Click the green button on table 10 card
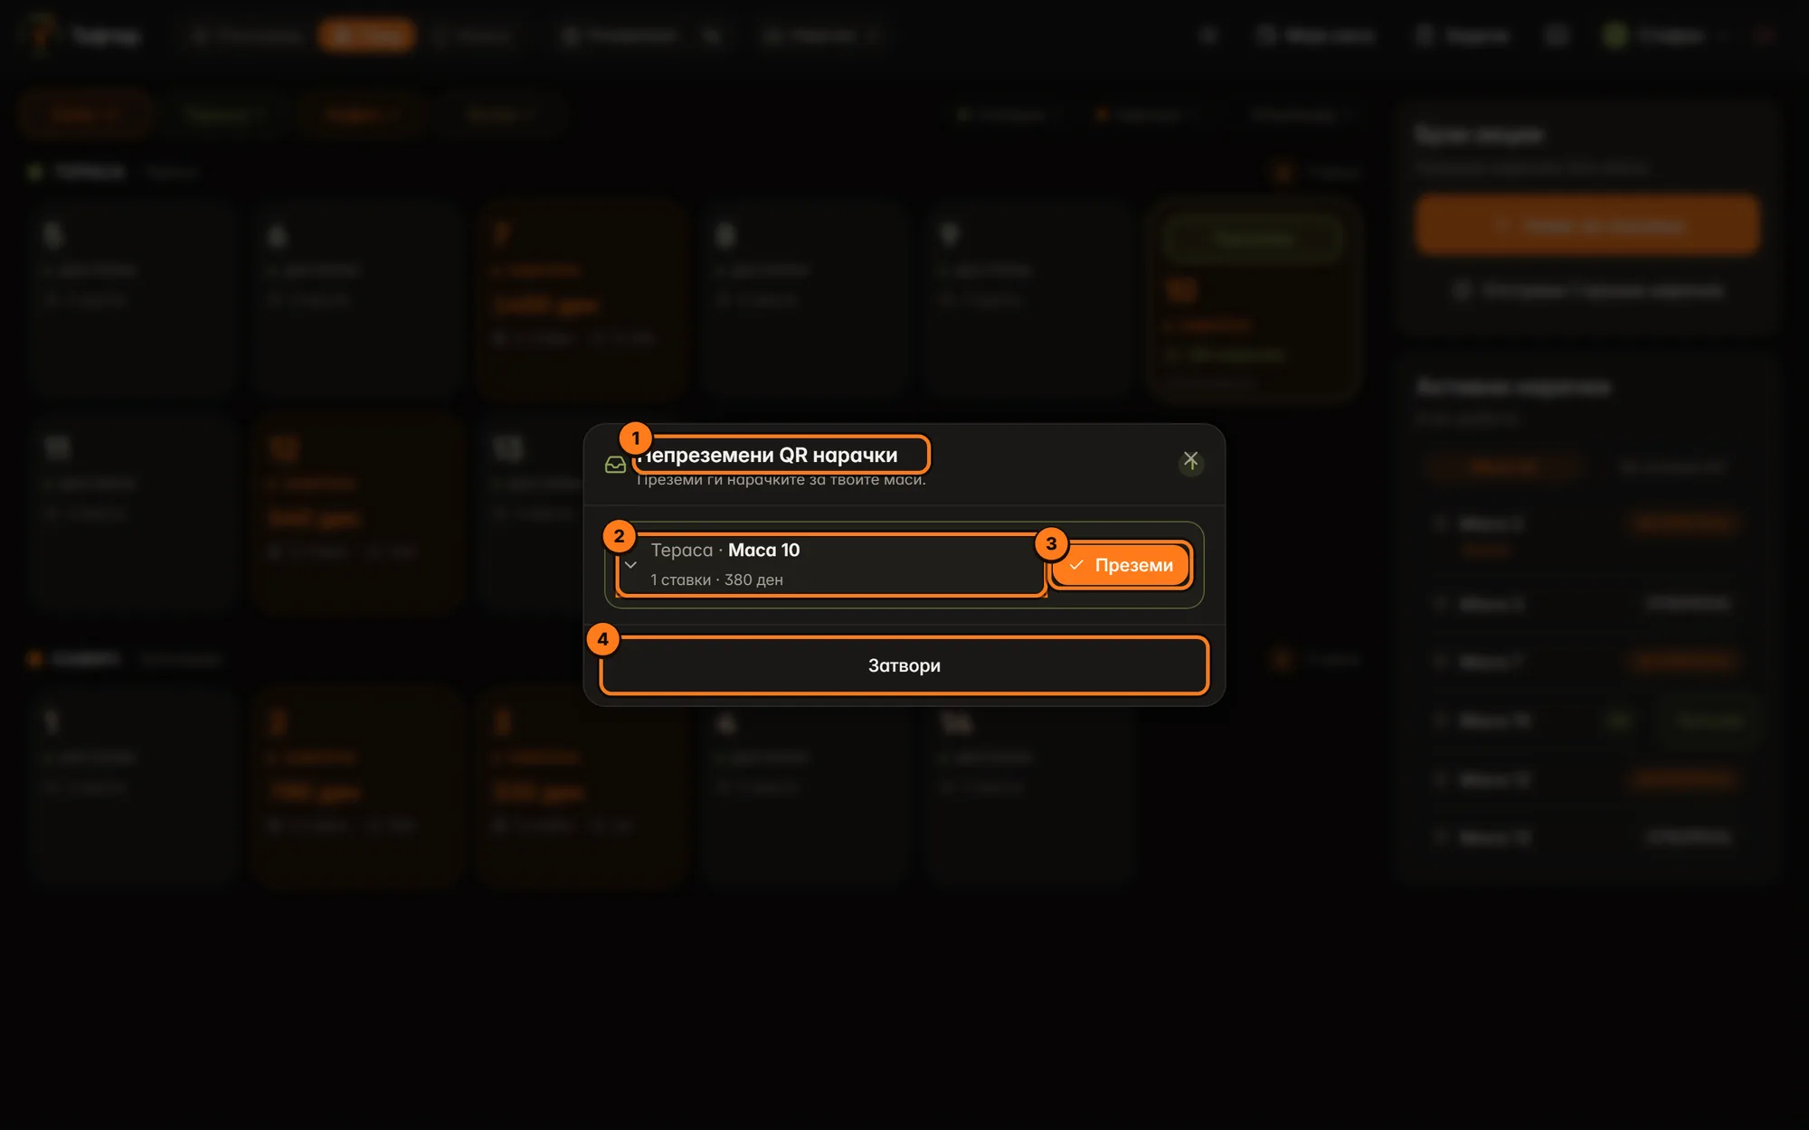This screenshot has width=1809, height=1130. (1253, 239)
